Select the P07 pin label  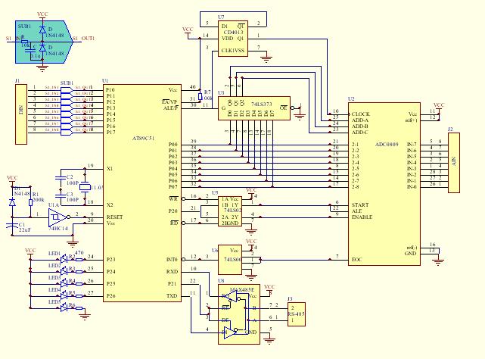pyautogui.click(x=173, y=187)
